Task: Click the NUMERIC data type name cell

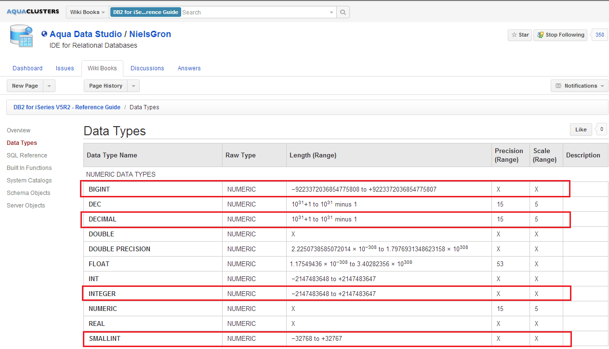Action: (x=153, y=309)
